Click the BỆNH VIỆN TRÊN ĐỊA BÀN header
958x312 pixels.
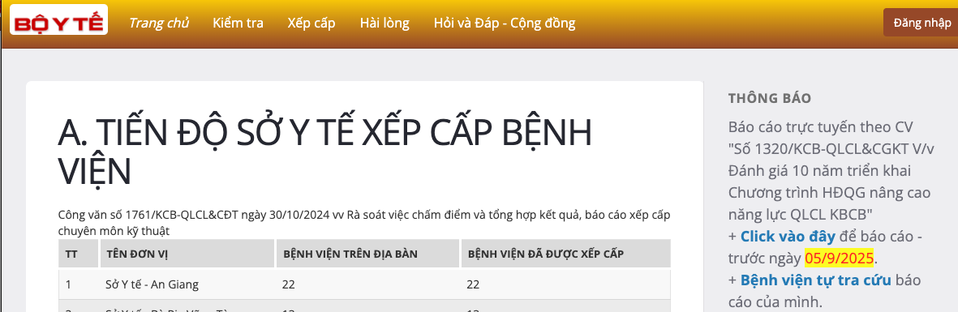click(367, 254)
